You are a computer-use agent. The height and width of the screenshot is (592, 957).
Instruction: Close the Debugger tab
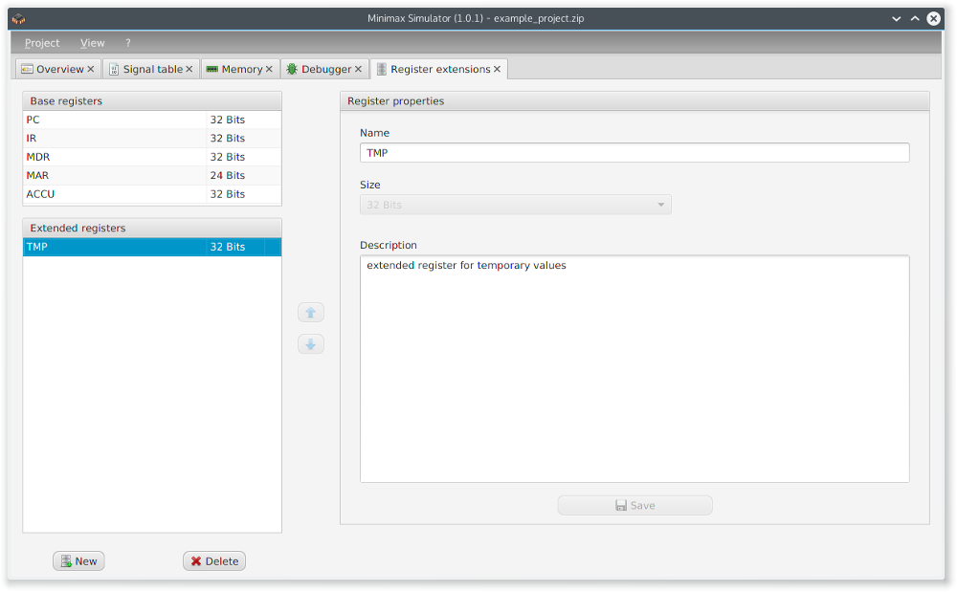click(x=358, y=70)
